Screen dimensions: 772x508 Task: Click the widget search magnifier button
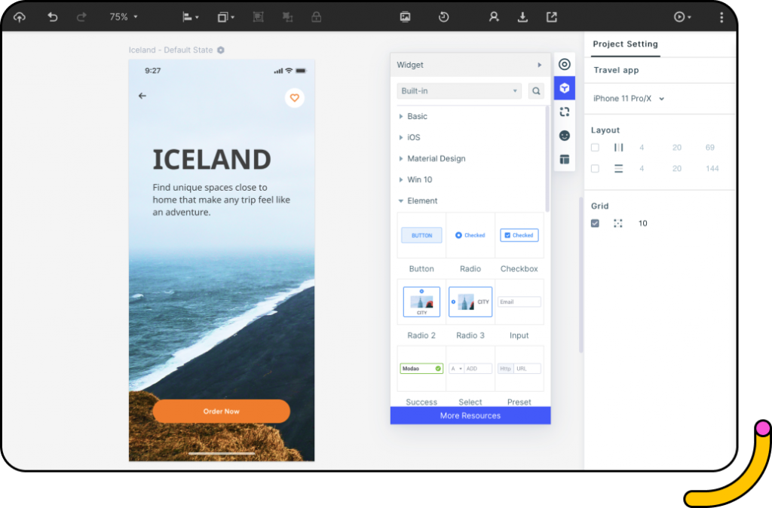pos(536,90)
